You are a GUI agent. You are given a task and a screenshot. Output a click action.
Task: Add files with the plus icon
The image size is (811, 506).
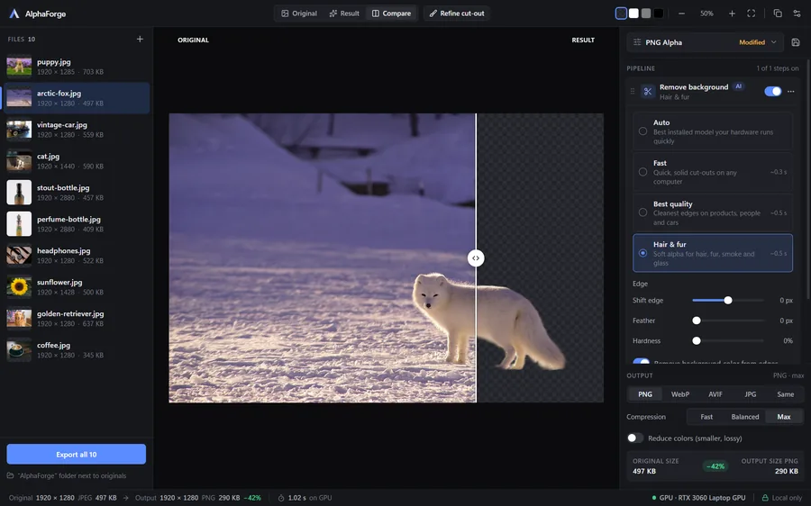pyautogui.click(x=140, y=40)
